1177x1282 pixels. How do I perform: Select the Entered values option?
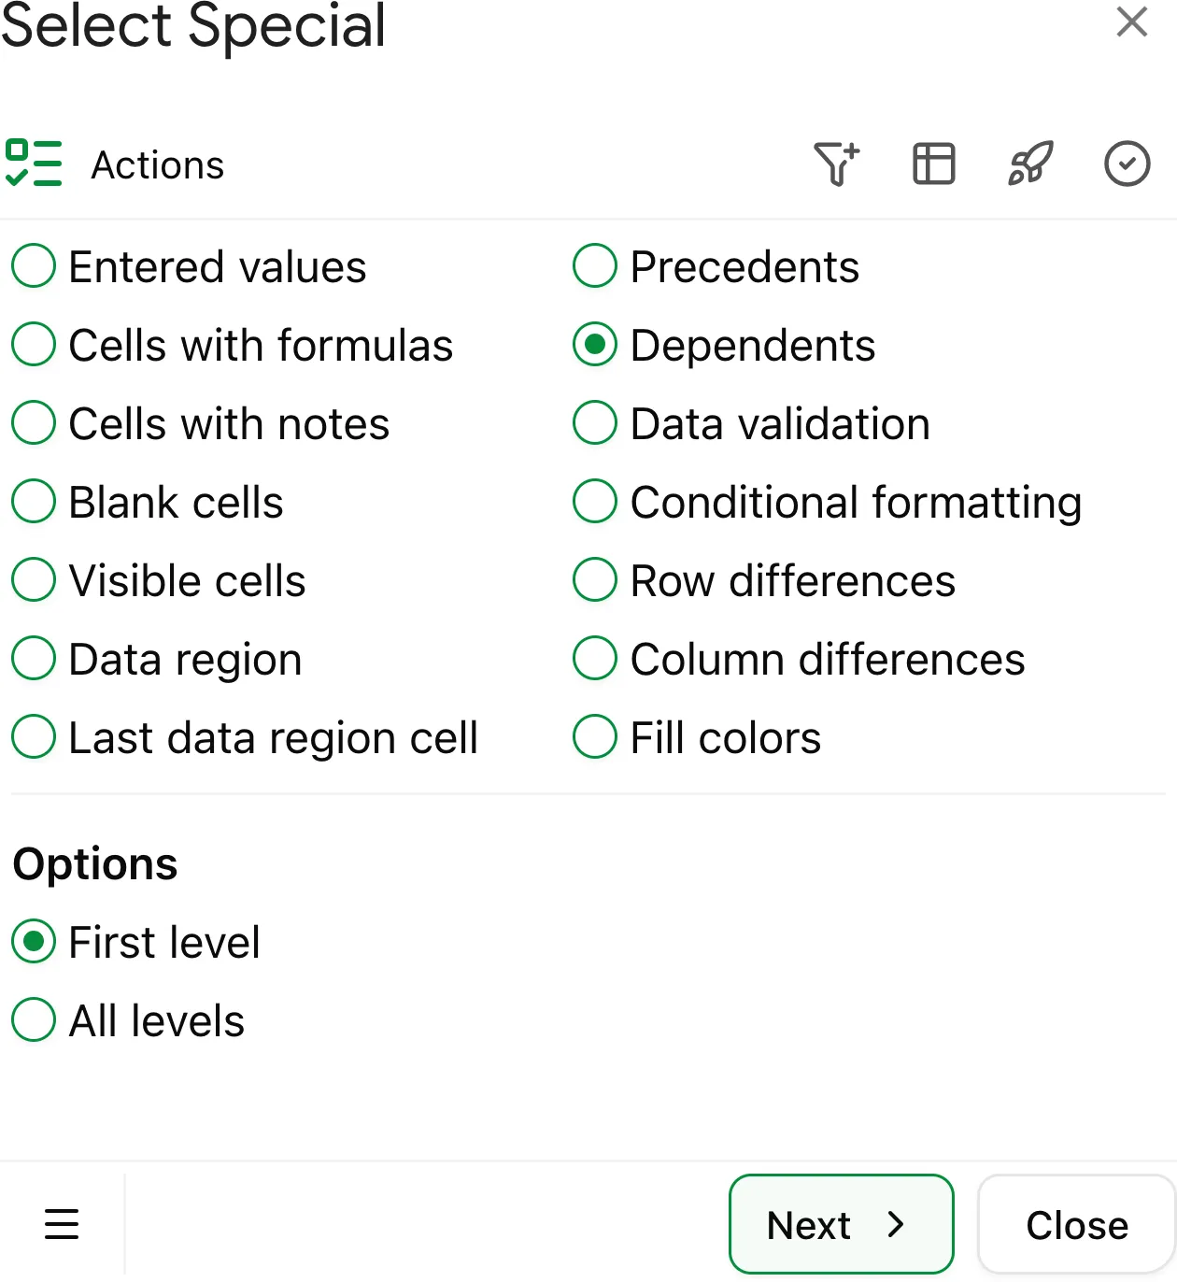pos(33,265)
